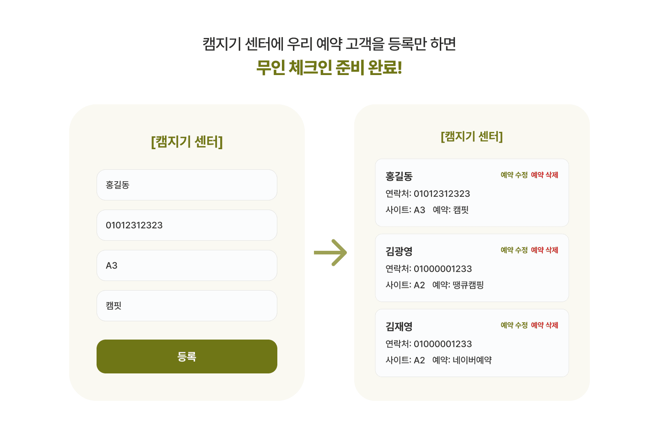
Task: Click the name field containing 홍길동
Action: click(x=187, y=185)
